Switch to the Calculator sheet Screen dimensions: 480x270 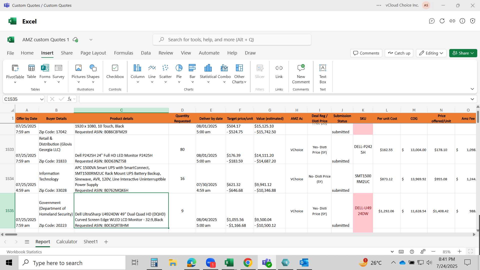click(x=67, y=242)
